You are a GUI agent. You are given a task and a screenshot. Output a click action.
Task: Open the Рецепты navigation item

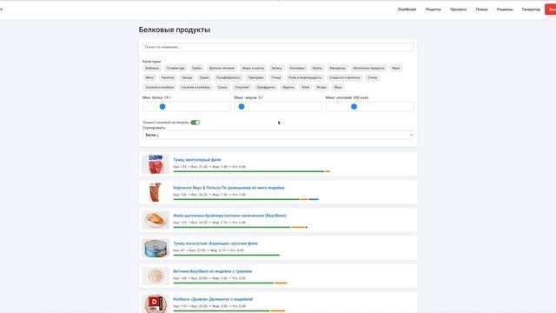coord(434,10)
